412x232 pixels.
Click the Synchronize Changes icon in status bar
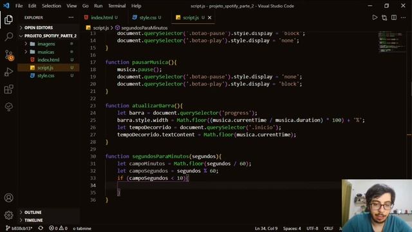pos(41,228)
